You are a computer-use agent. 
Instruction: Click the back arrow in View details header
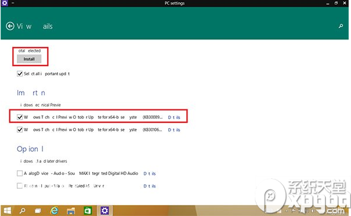tap(10, 26)
